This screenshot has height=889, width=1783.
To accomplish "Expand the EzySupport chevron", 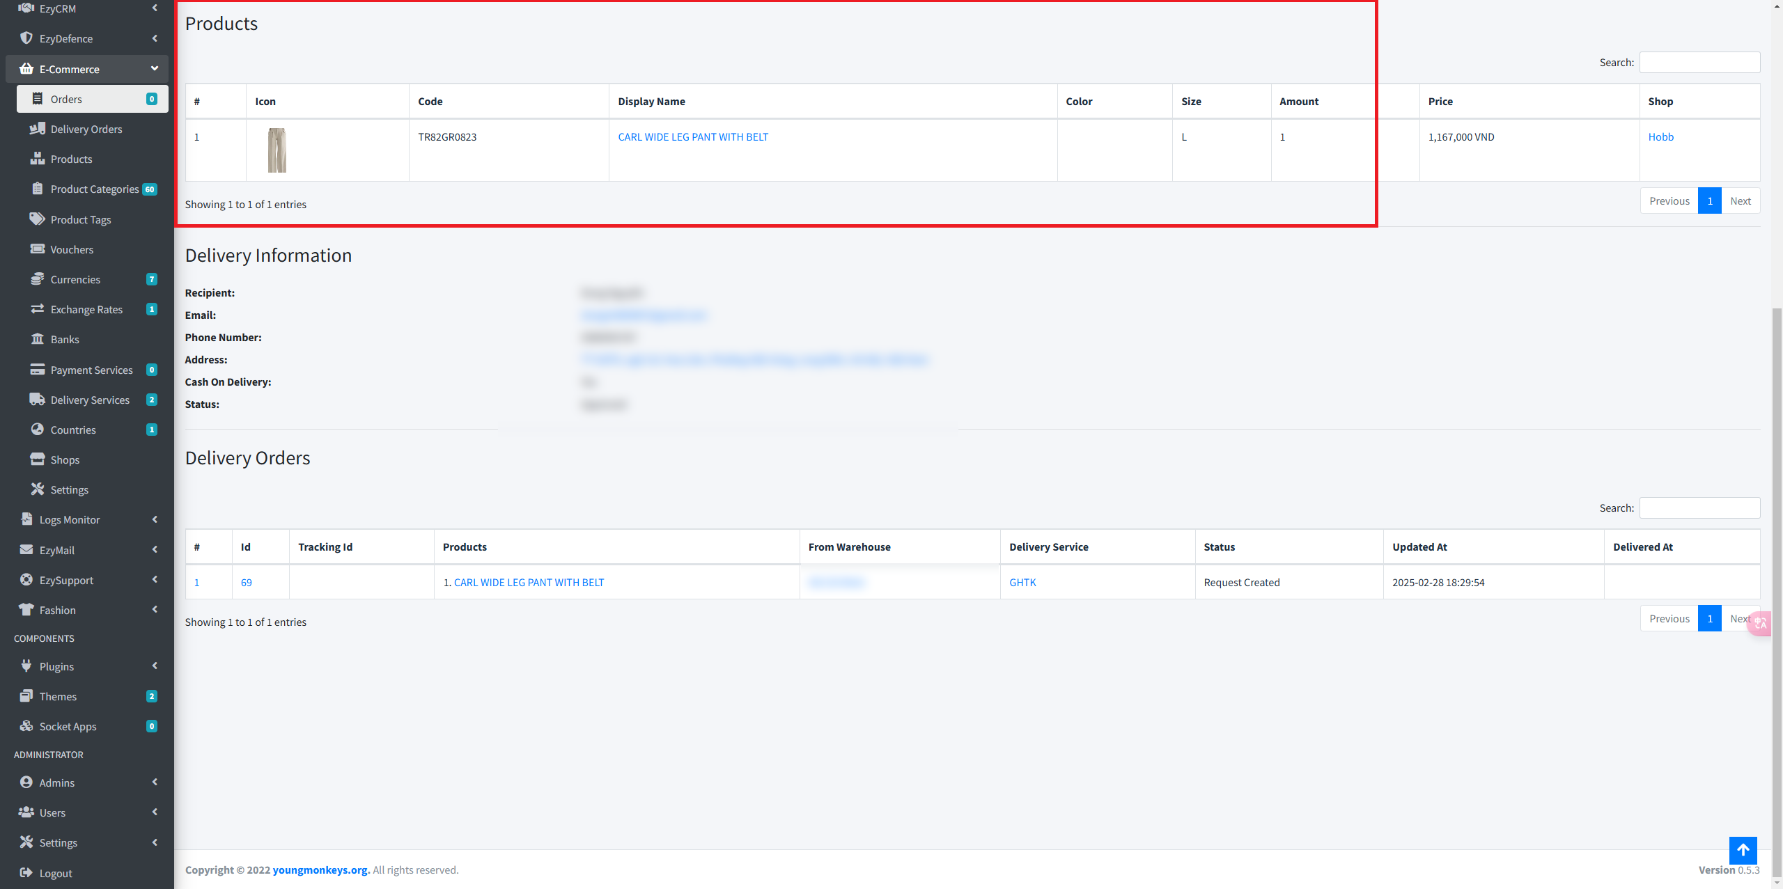I will pos(155,579).
